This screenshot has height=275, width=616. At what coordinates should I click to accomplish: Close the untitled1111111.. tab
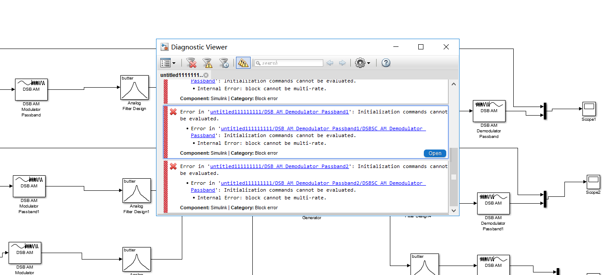click(x=206, y=75)
